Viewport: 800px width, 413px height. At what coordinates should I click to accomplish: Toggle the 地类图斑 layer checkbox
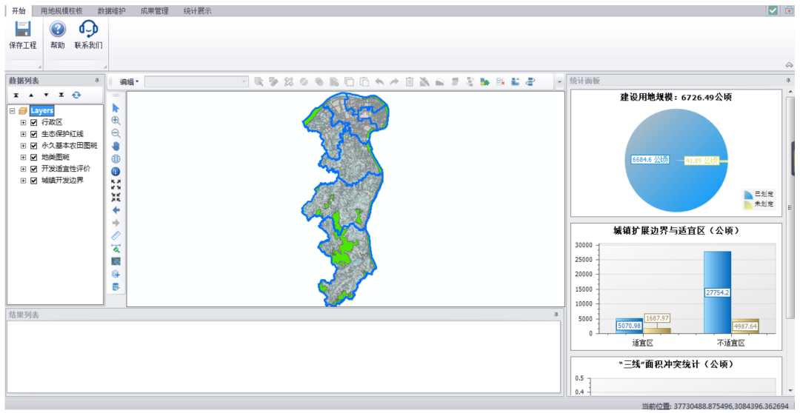coord(33,158)
